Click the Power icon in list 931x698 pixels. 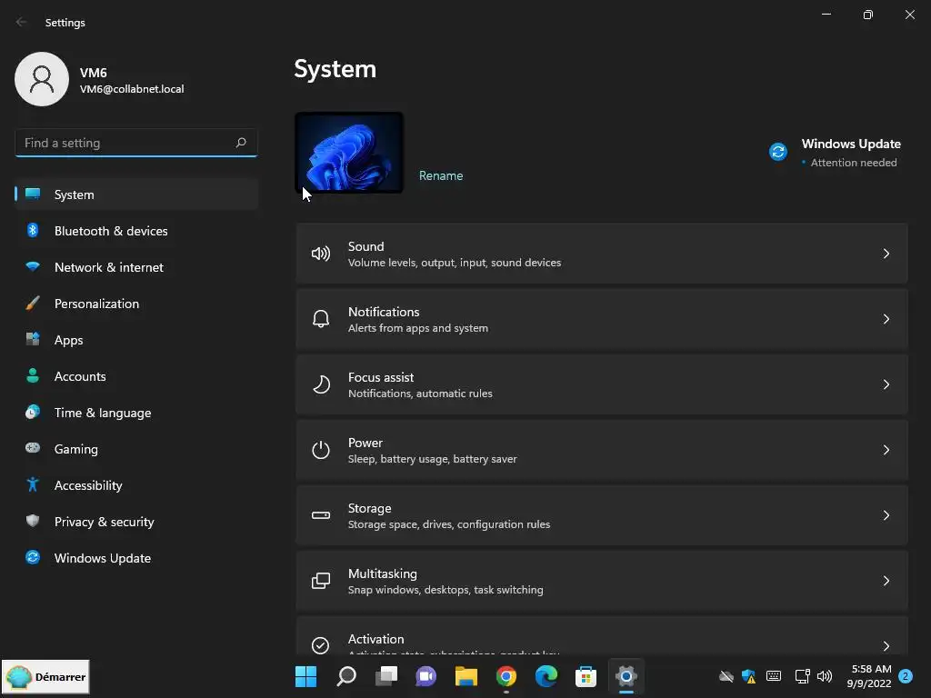click(x=321, y=450)
